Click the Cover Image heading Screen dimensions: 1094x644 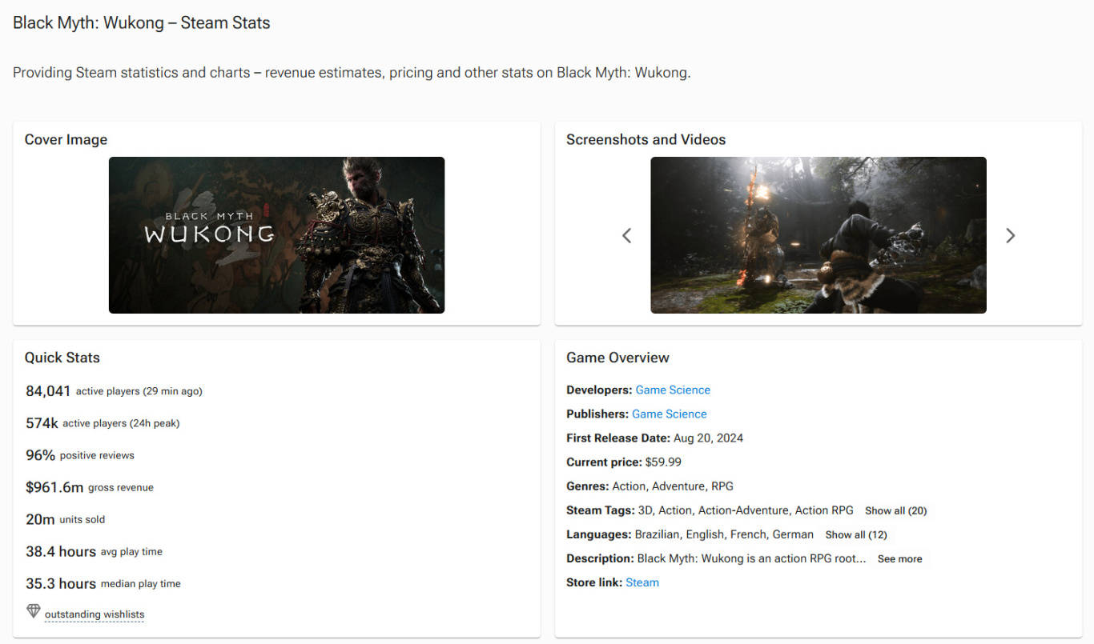pos(66,139)
